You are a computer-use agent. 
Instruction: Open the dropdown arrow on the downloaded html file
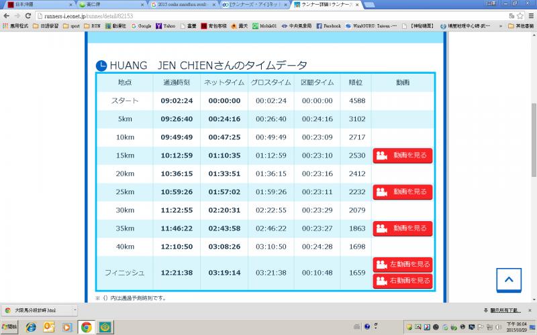pos(75,310)
